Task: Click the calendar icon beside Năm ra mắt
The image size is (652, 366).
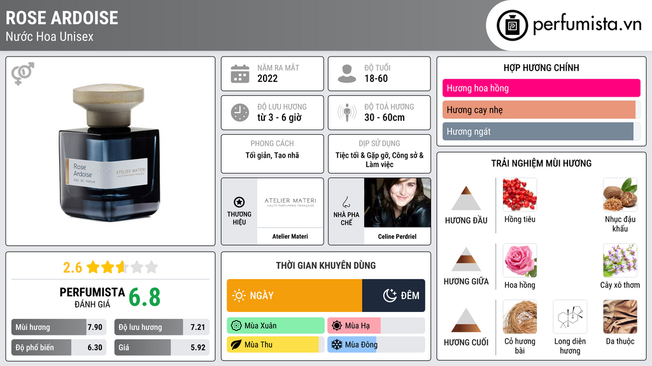Action: coord(240,74)
